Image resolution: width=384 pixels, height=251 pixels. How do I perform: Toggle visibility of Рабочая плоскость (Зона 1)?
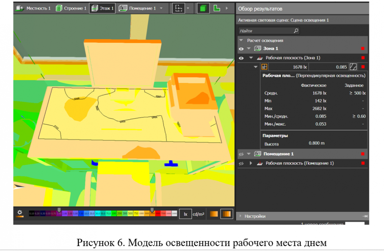(241, 58)
